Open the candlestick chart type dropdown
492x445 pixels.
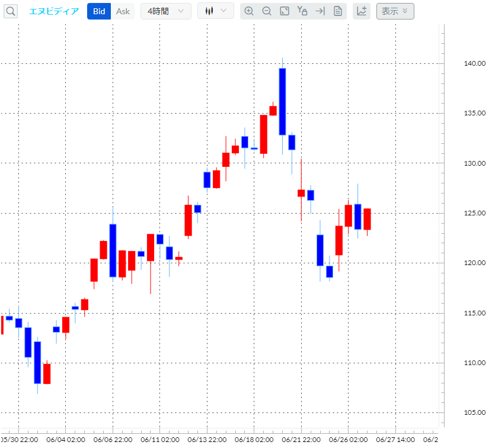tap(216, 11)
